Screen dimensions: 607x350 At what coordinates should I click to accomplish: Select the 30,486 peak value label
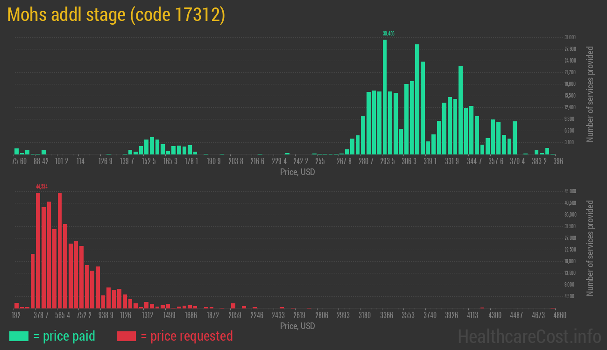(x=388, y=34)
